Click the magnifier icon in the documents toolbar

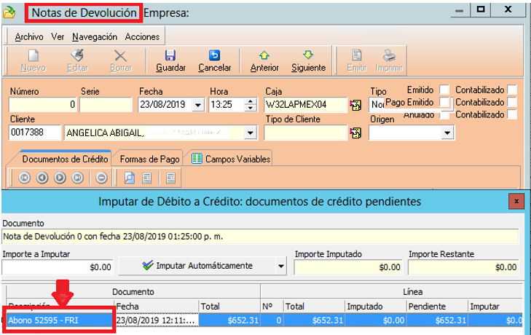tap(129, 177)
